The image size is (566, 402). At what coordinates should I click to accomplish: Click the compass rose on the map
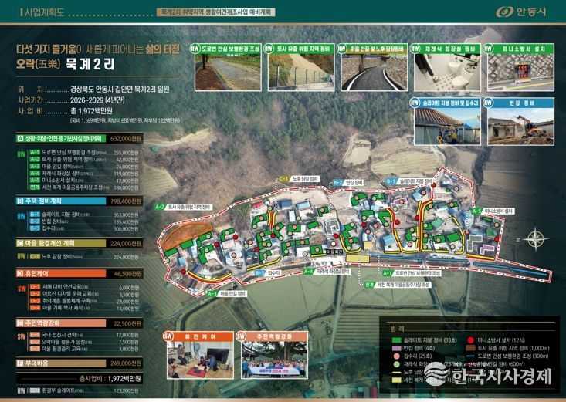point(536,239)
